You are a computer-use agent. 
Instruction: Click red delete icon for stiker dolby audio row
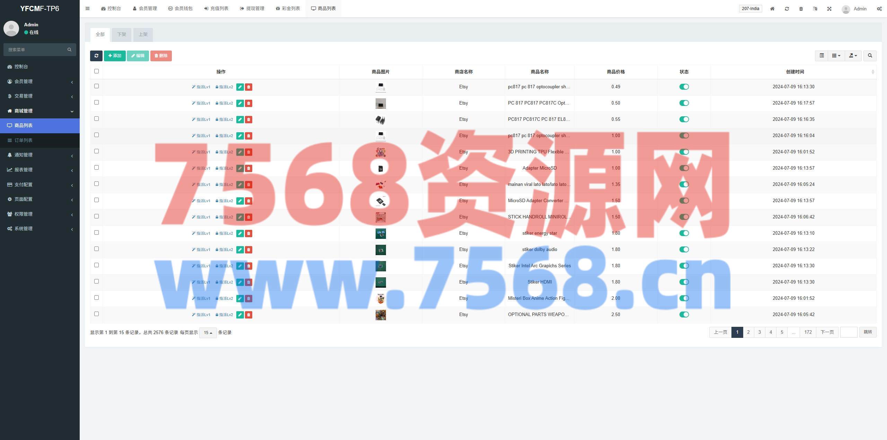(248, 250)
